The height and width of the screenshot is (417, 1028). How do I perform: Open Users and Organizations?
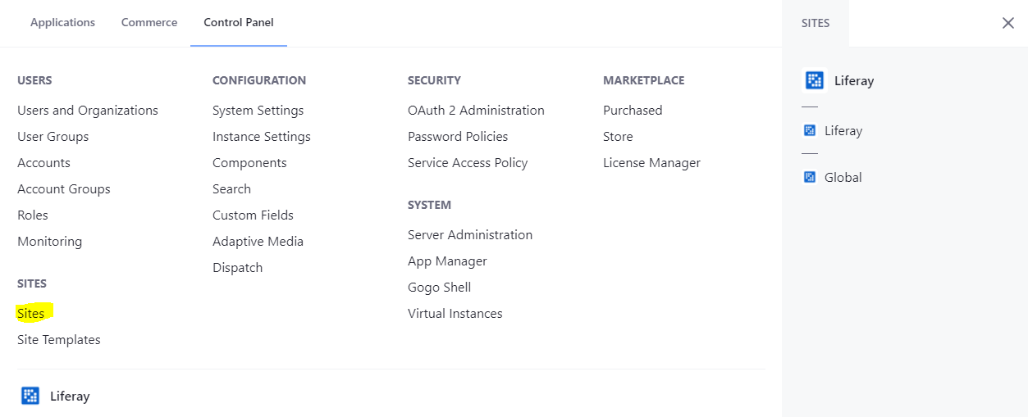(x=88, y=111)
